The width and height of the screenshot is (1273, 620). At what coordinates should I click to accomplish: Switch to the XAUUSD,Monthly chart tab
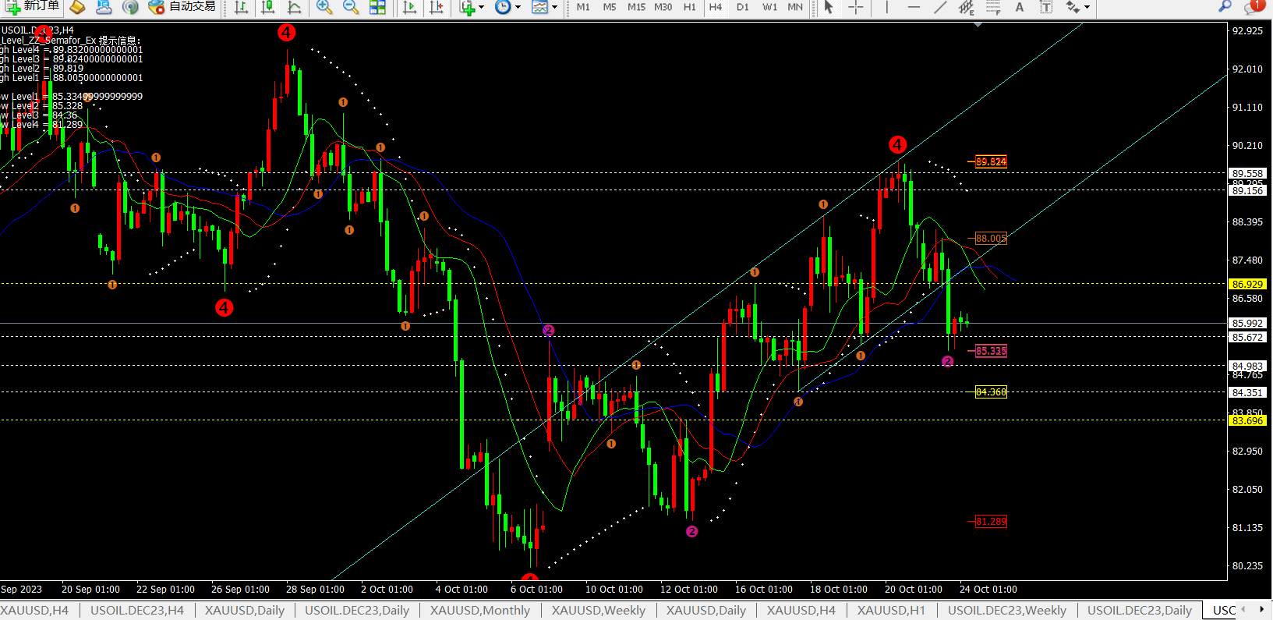[x=480, y=611]
